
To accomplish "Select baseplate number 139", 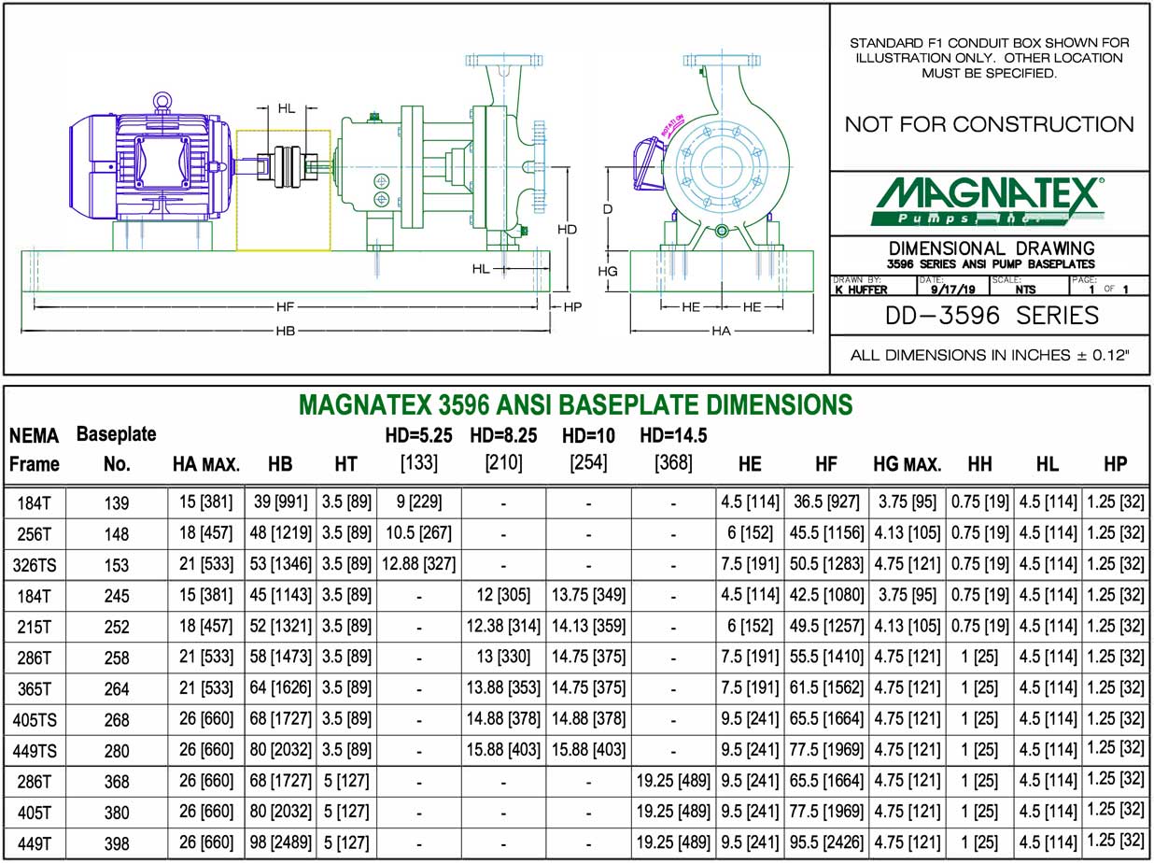I will pos(117,503).
